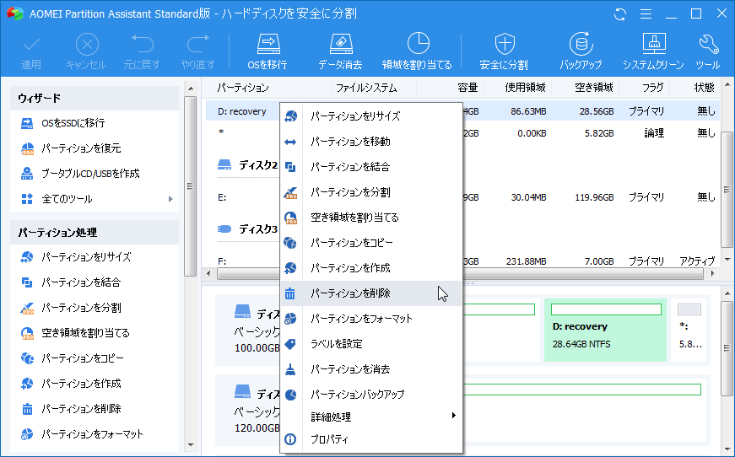
Task: Open the ツール wrench menu
Action: click(x=708, y=51)
